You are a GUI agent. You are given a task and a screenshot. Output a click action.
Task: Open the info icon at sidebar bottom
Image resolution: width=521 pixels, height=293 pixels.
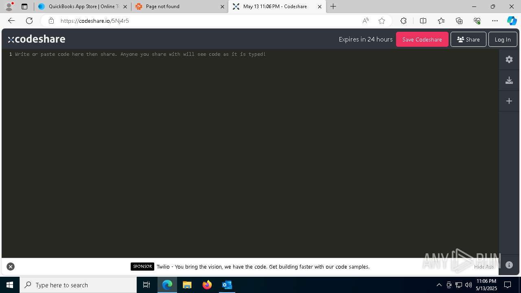(x=509, y=265)
